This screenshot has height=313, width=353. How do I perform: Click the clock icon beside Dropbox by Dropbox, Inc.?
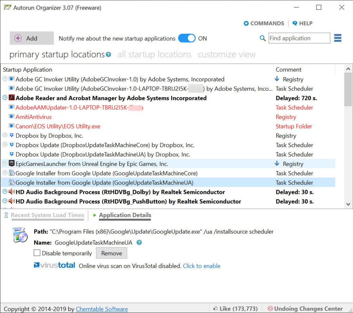(x=5, y=136)
